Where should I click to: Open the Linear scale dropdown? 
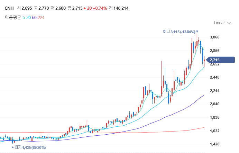pyautogui.click(x=222, y=23)
